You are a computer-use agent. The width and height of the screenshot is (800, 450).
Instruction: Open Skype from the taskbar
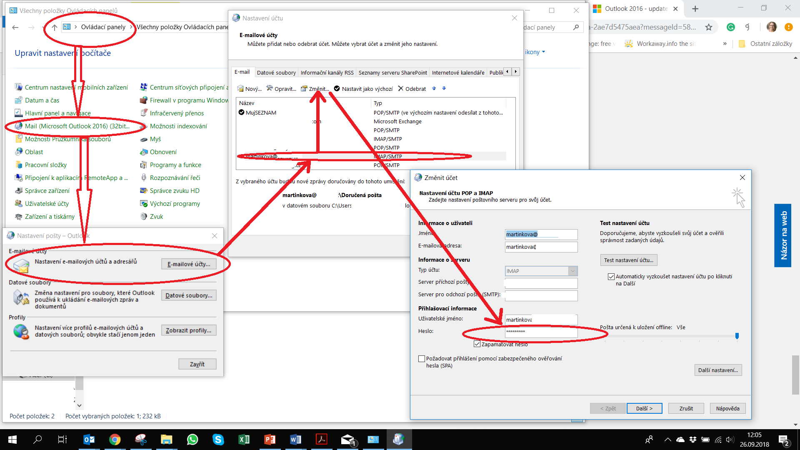[x=218, y=440]
